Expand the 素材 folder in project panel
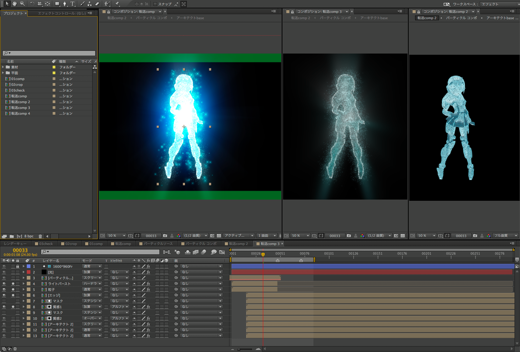The image size is (520, 352). point(3,67)
